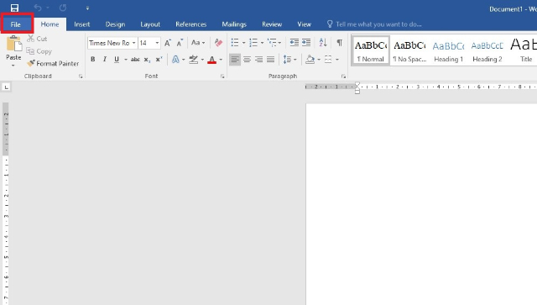Click the Redo/Repeat icon
Screen dimensions: 537x305
[63, 8]
